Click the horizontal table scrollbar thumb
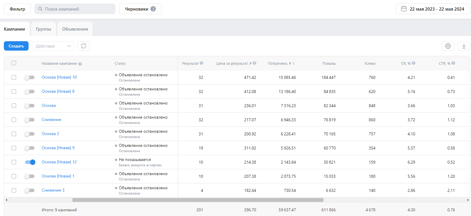Image resolution: width=471 pixels, height=216 pixels. (198, 200)
